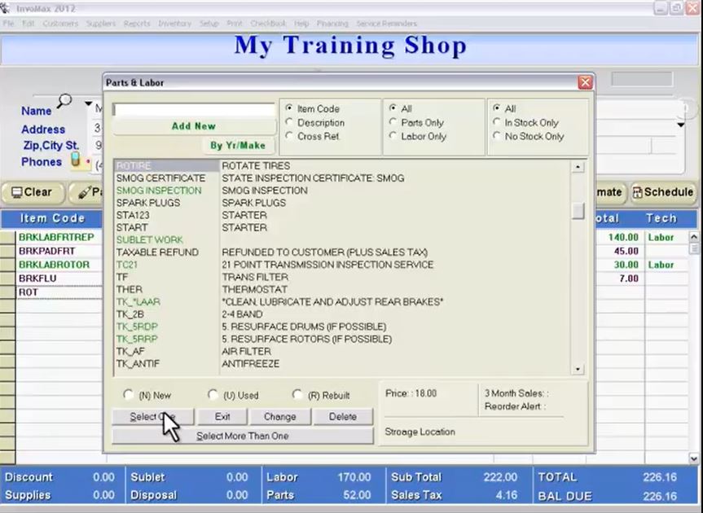Click the Select More Than One button

coord(242,435)
